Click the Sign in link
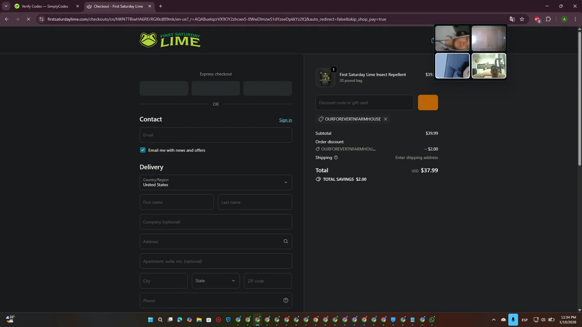 click(286, 120)
